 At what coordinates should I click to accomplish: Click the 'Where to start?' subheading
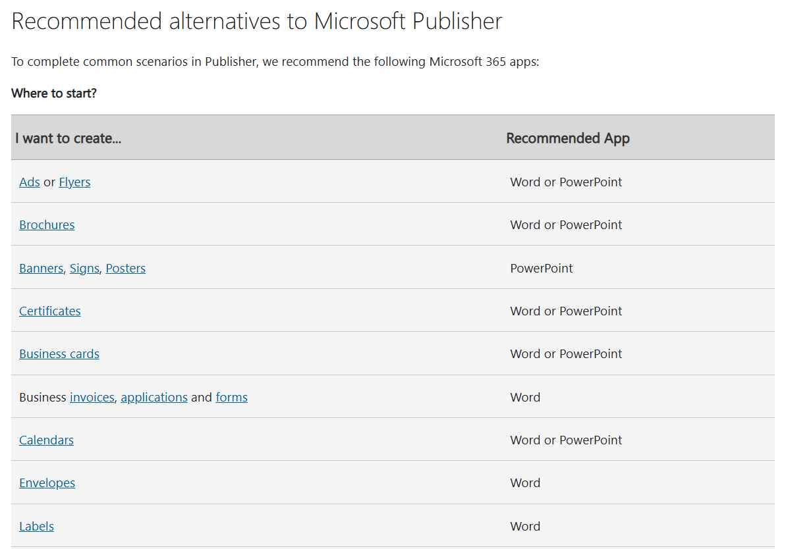click(54, 93)
